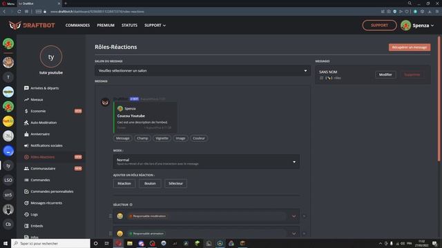Click the Messages récurrents refresh icon
Viewport: 442px width, 248px height.
(26, 203)
